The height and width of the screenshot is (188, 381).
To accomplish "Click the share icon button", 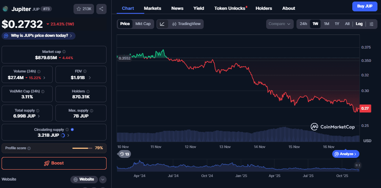I will point(101,9).
